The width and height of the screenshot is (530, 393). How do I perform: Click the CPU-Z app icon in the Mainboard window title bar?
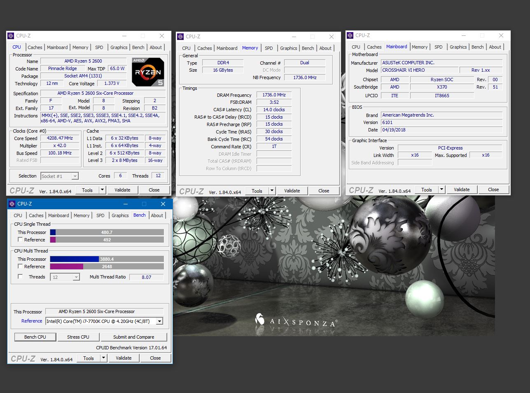350,35
